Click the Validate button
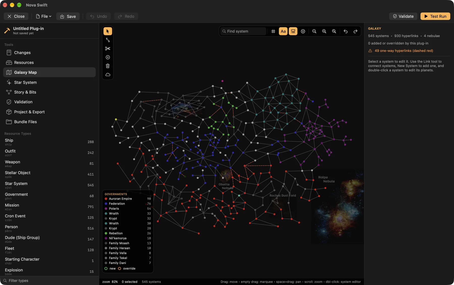 click(x=403, y=16)
